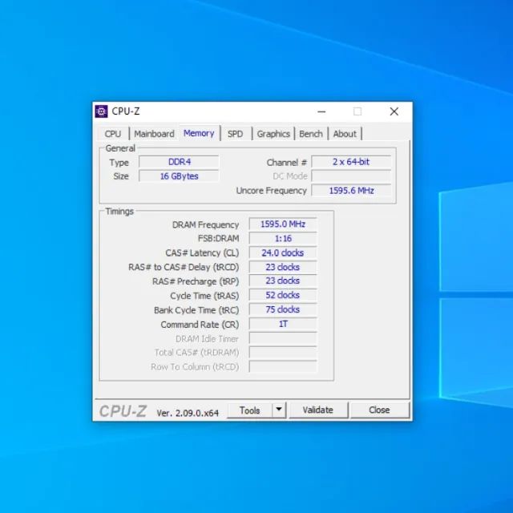Click the version text Ver. 2.09.0.x64
This screenshot has width=513, height=513.
click(x=188, y=414)
